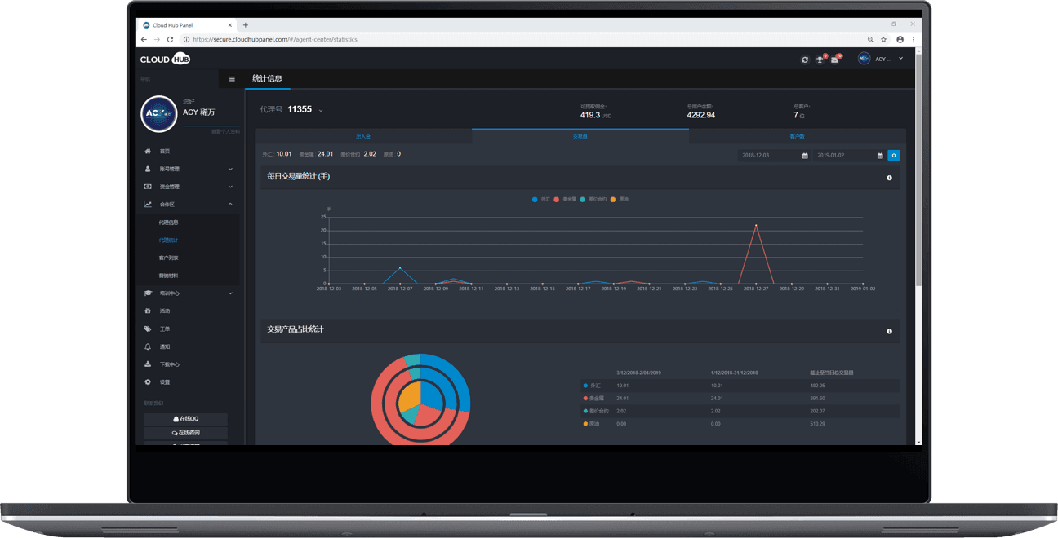1058x538 pixels.
Task: Click the refresh icon in the header
Action: click(x=805, y=60)
